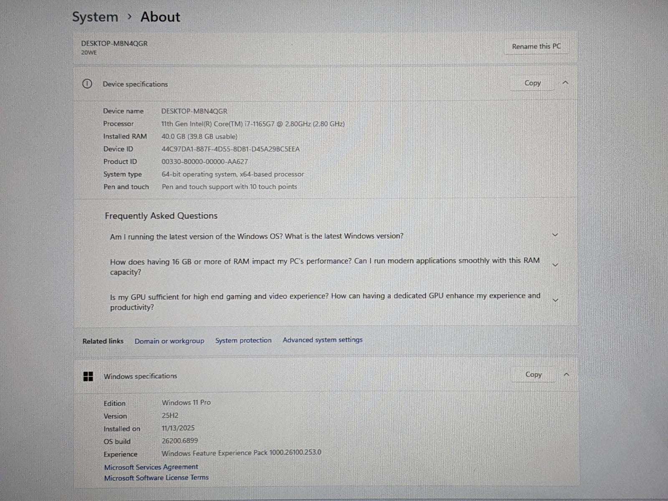Expand the GPU high end gaming FAQ
Screen dimensions: 668x501
[x=555, y=300]
